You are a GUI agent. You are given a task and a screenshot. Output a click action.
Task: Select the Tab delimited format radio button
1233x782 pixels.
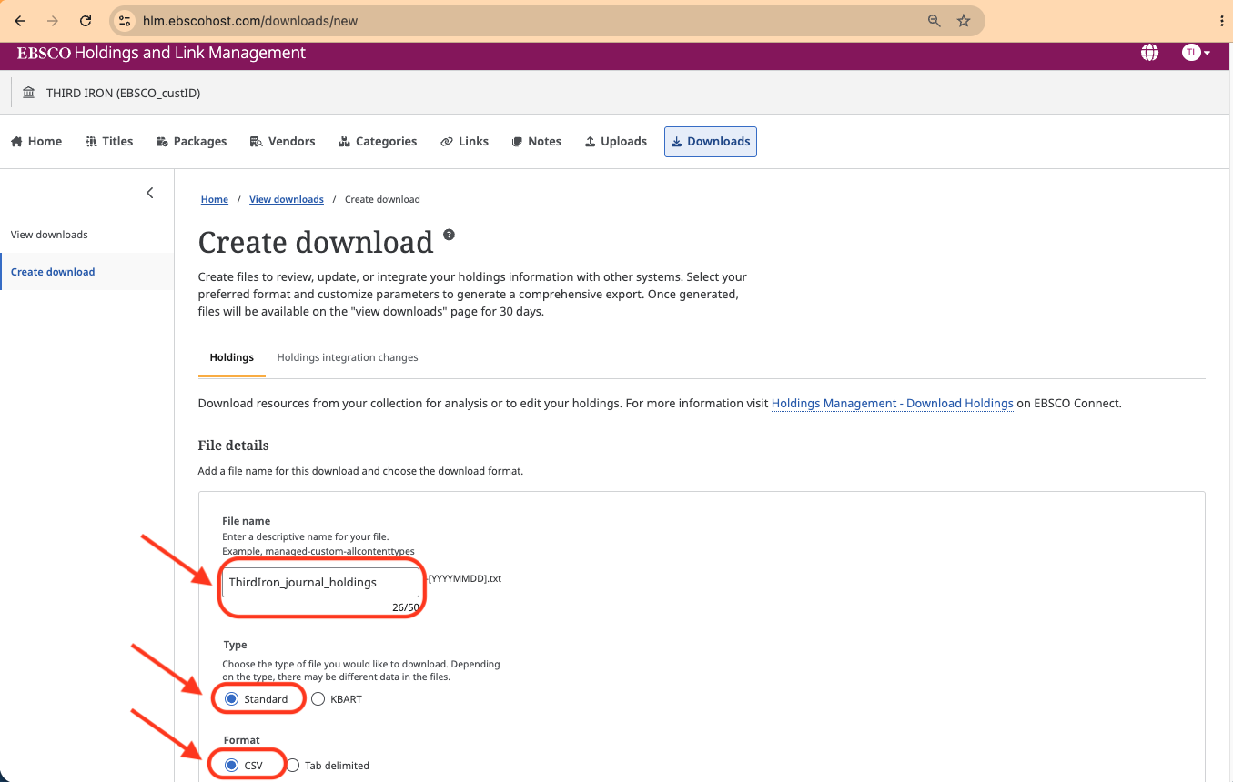pos(293,766)
